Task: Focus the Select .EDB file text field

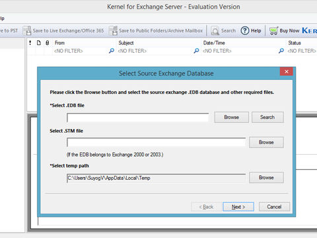Action: (x=138, y=118)
